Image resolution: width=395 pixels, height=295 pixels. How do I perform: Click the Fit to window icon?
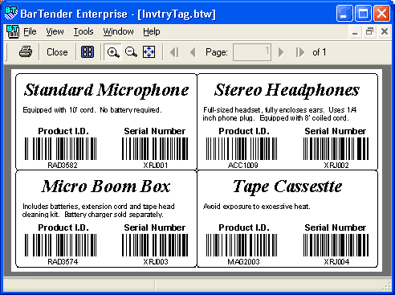coord(149,52)
